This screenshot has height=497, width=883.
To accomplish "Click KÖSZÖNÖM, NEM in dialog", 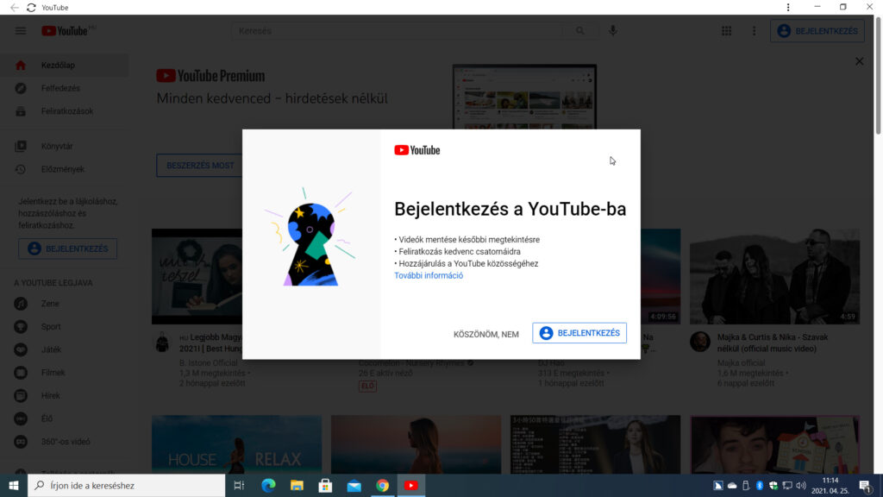I will click(x=486, y=334).
